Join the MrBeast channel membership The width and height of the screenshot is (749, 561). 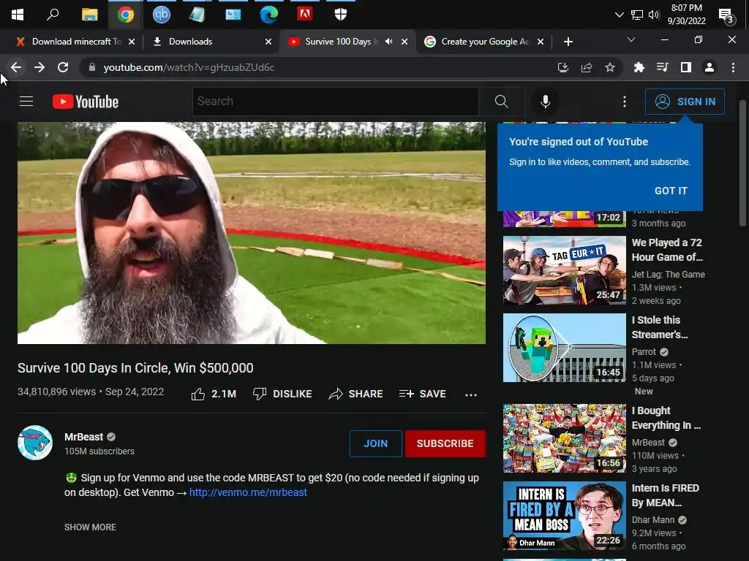tap(375, 443)
